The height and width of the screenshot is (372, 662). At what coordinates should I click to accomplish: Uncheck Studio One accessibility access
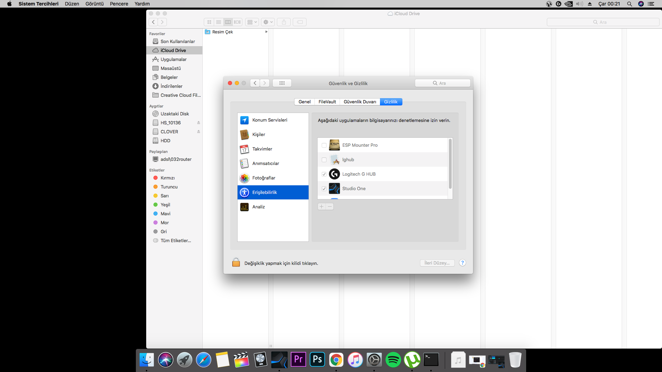pos(324,189)
